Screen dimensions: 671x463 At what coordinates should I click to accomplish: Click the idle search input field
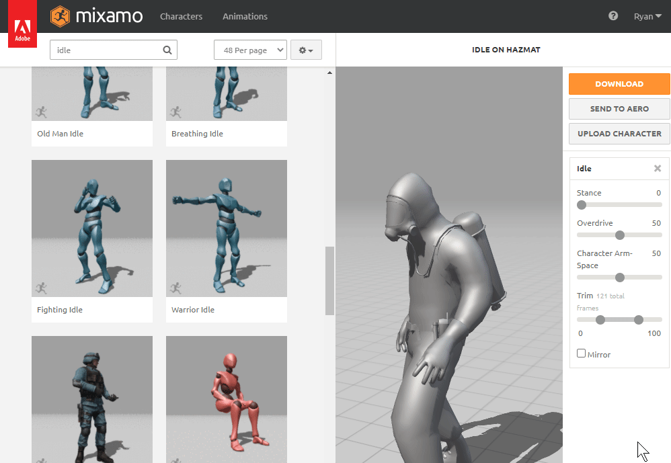[106, 50]
